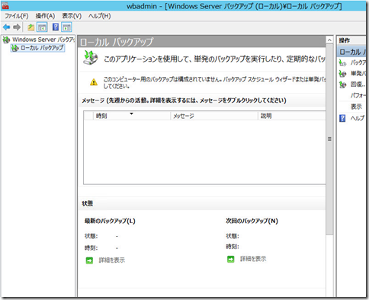Click the 状態 section header
Image resolution: width=369 pixels, height=300 pixels.
[88, 203]
